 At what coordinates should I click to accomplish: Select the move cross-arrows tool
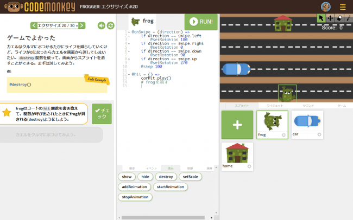click(x=330, y=18)
